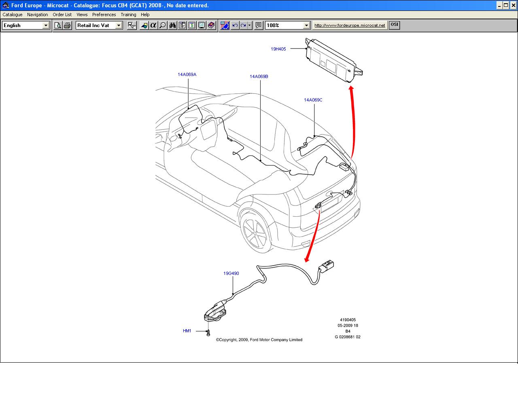The image size is (518, 414).
Task: Click the magnifying glass icon
Action: point(163,25)
